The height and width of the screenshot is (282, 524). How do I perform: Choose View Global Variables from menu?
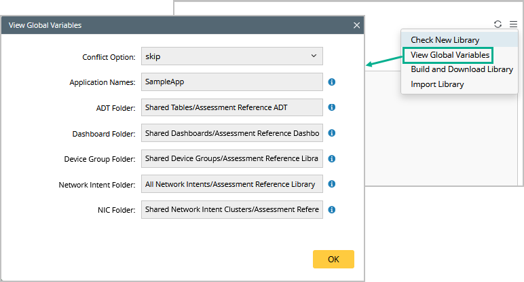(450, 55)
